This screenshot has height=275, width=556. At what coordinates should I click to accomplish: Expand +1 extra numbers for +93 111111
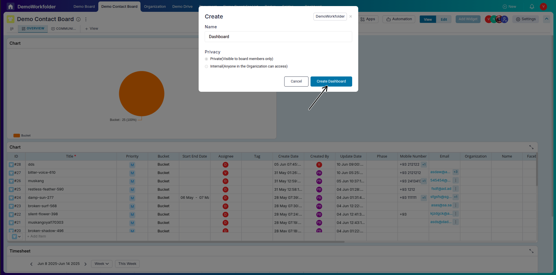click(424, 198)
